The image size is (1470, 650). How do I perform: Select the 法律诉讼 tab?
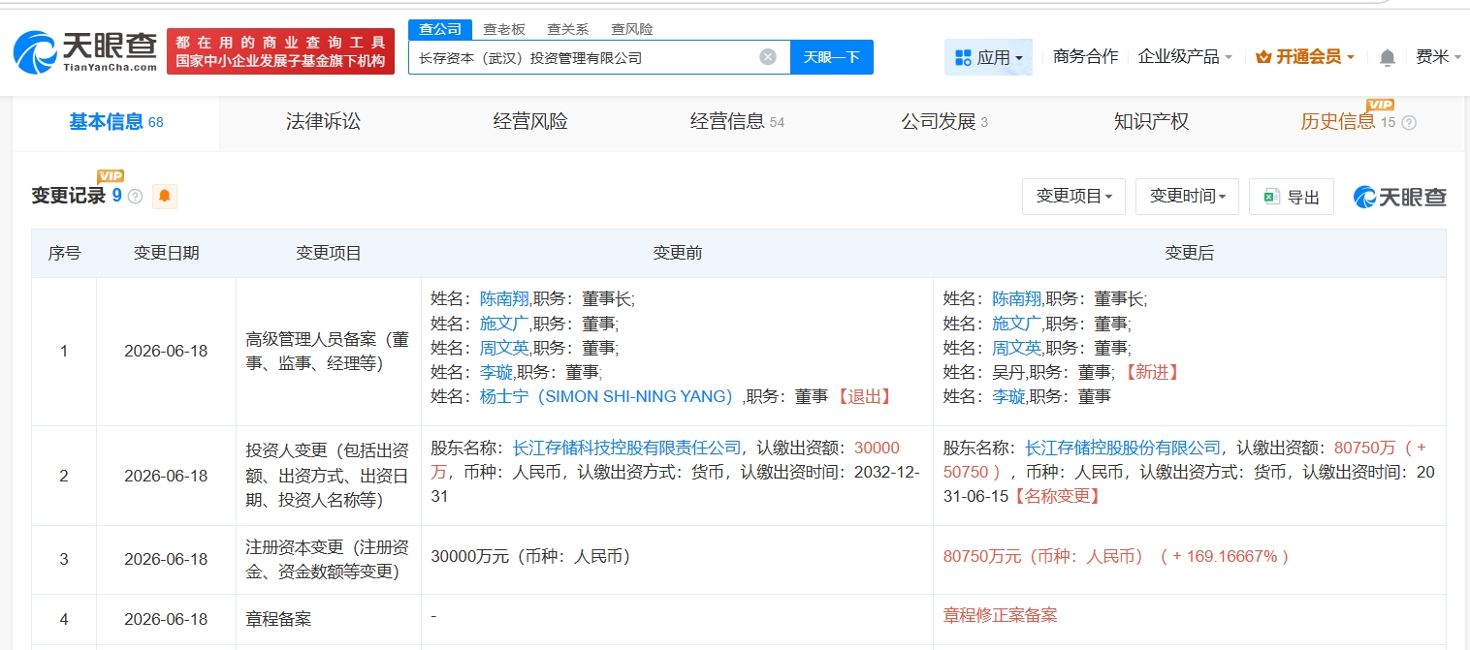click(x=323, y=122)
